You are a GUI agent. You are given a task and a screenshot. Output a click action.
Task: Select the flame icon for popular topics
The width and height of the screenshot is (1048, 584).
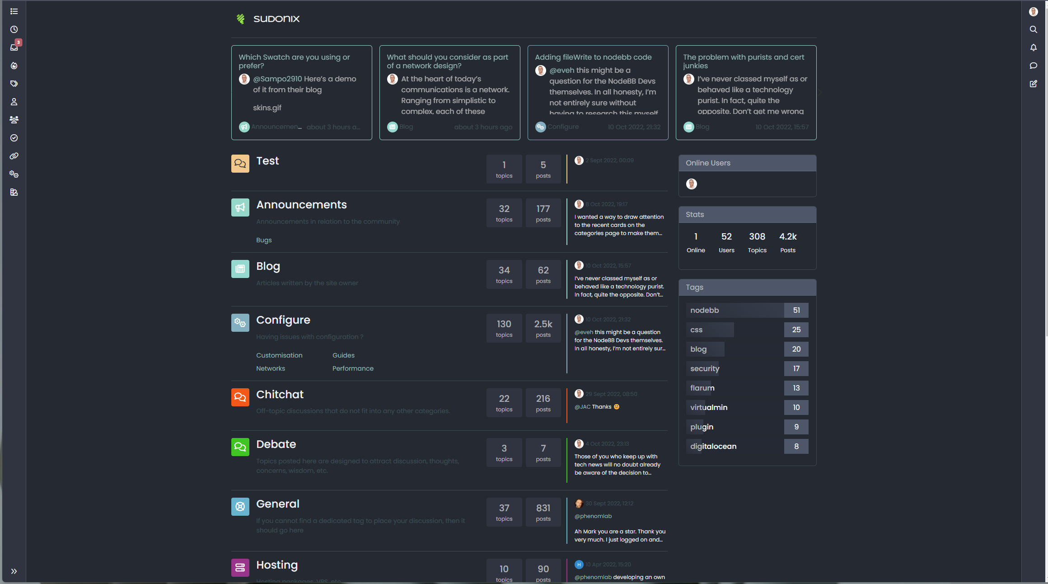pos(14,66)
